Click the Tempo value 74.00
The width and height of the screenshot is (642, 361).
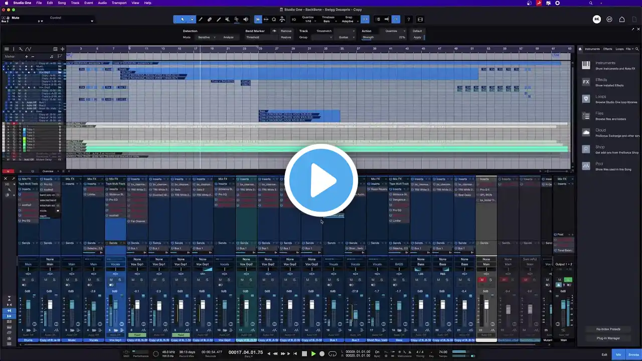(442, 352)
